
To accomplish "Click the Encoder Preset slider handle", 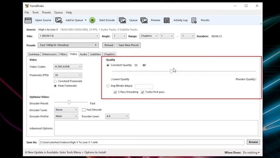I will pyautogui.click(x=69, y=102).
